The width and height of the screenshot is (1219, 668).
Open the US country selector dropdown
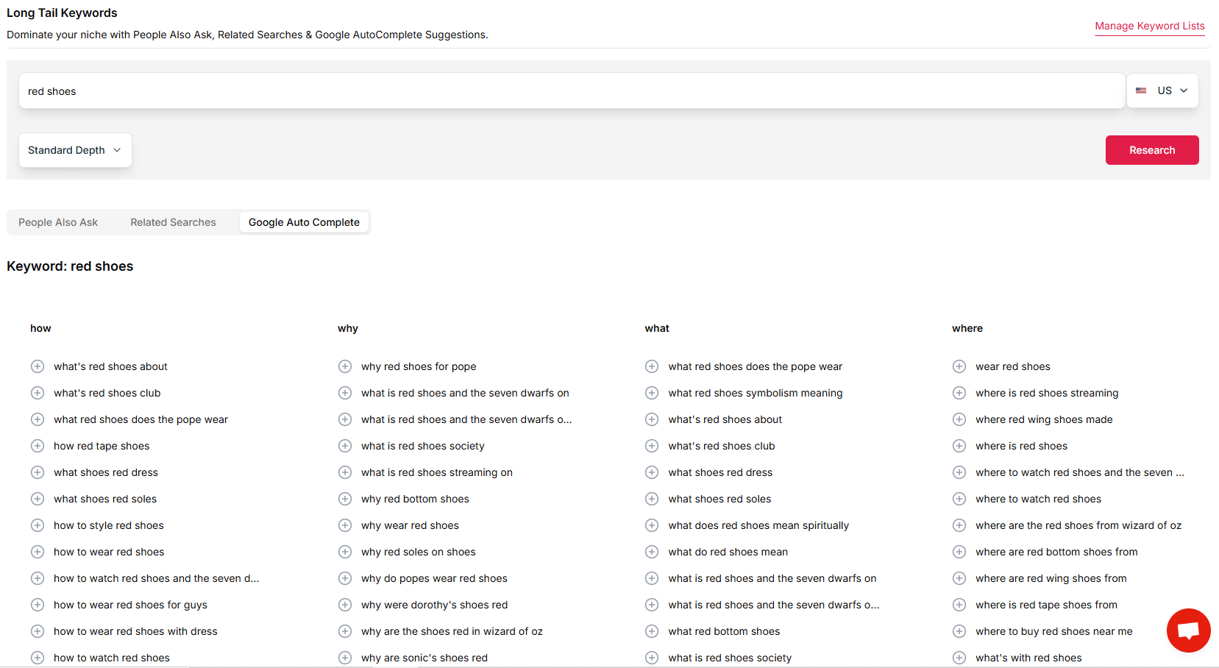1162,90
